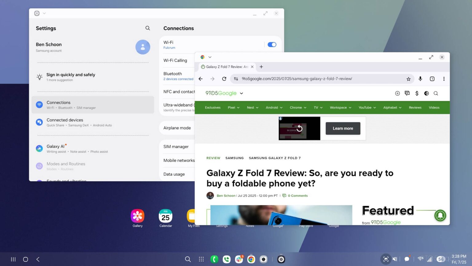Screen dimensions: 472x266
Task: Open the Slack app from the taskbar
Action: 239,259
